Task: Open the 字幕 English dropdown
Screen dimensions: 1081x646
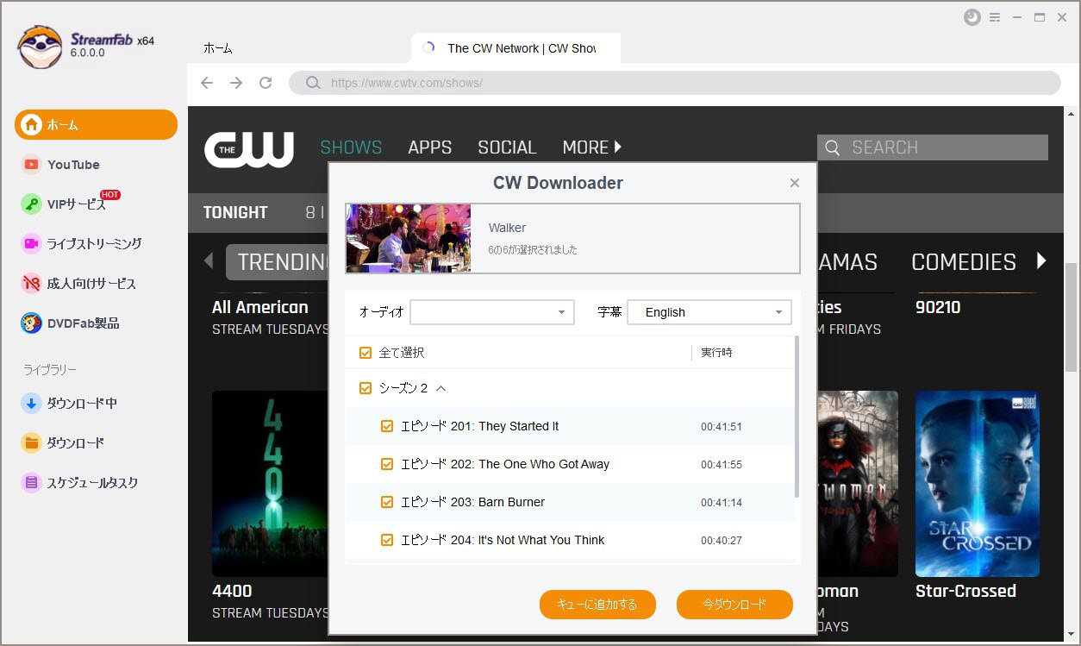Action: [709, 312]
